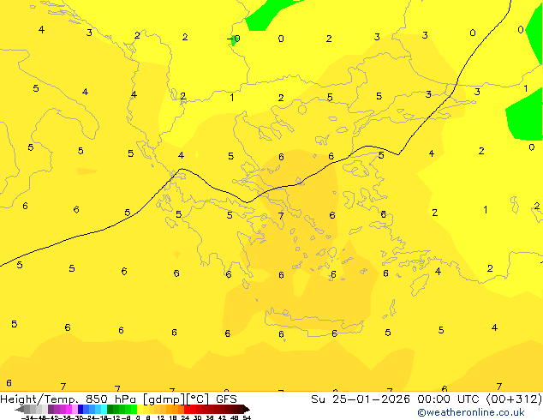This screenshot has width=543, height=420.
Task: Click the '0' legend scale label
Action: (138, 417)
